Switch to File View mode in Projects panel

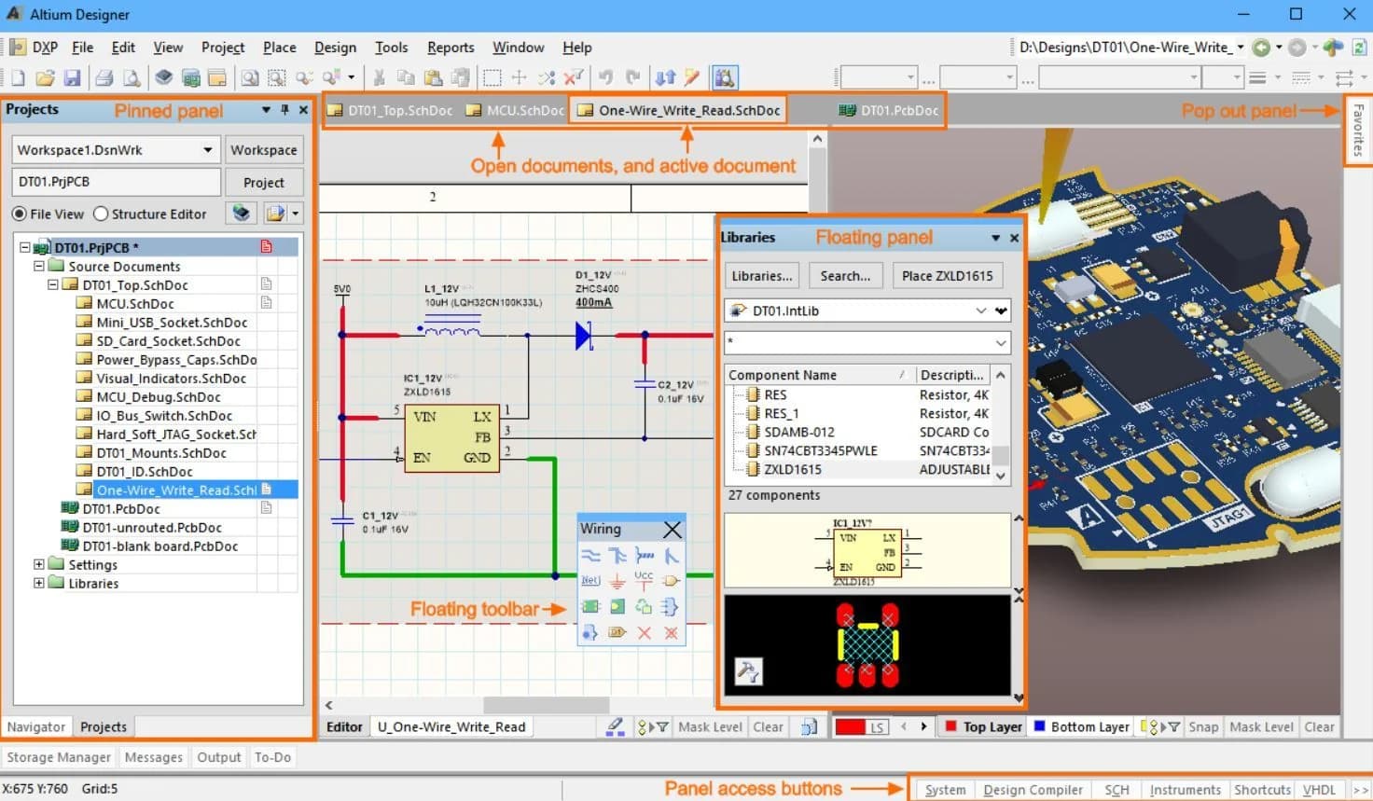(21, 214)
